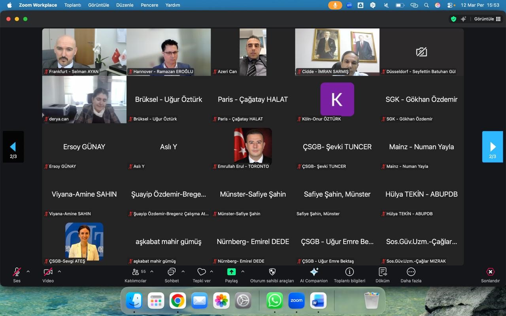Start screen sharing with Paylaş
The height and width of the screenshot is (316, 506).
[231, 275]
